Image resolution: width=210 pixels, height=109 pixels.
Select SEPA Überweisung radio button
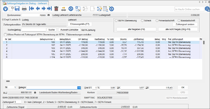coord(116,21)
